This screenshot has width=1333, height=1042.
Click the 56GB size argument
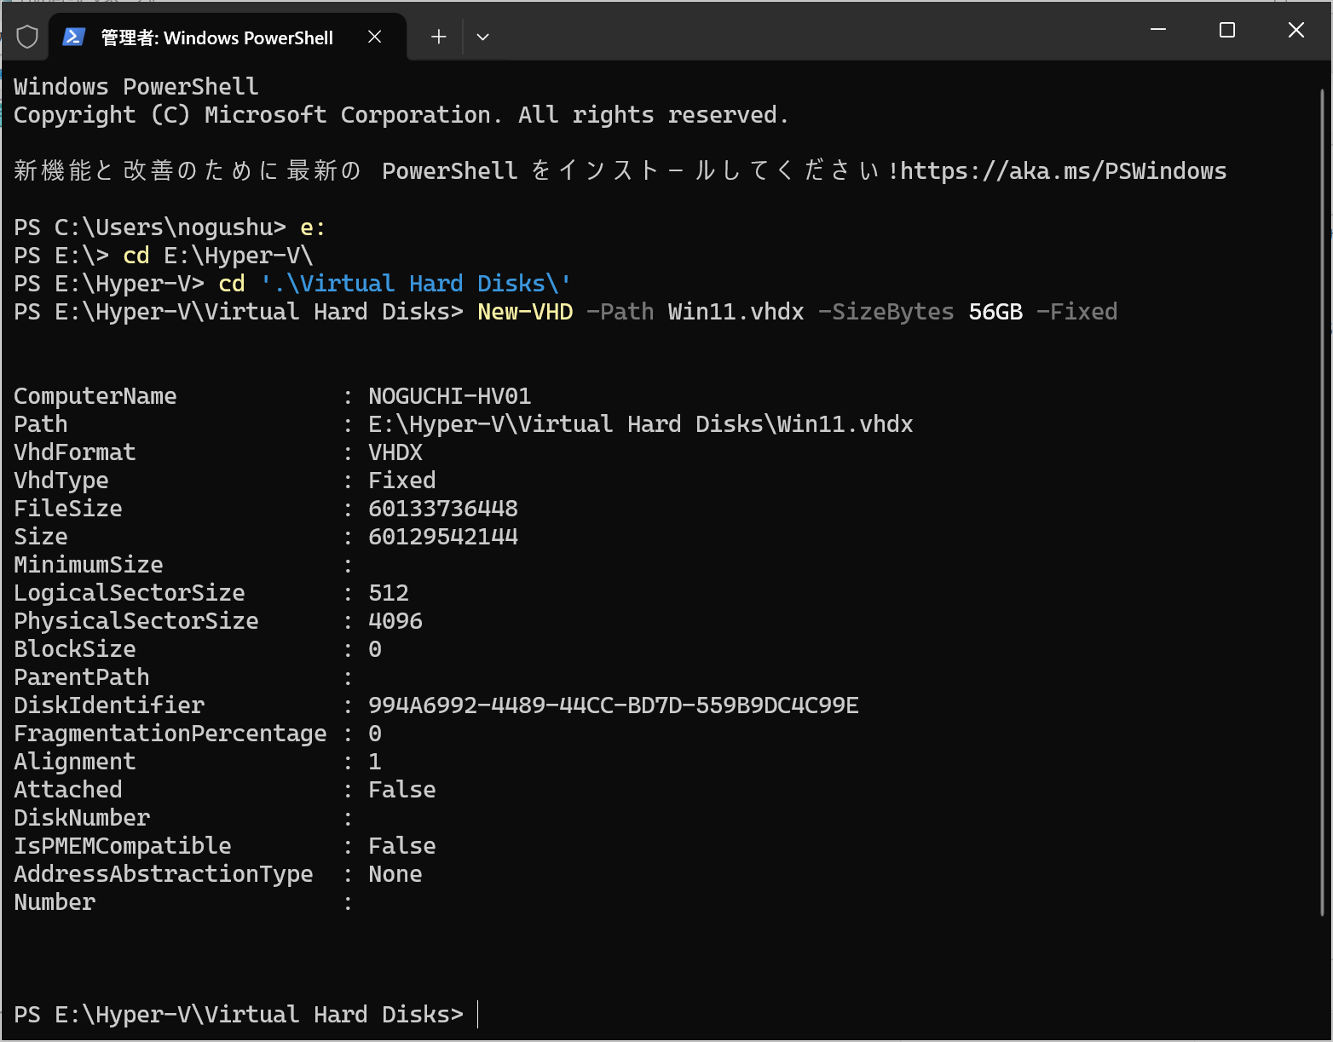[995, 312]
